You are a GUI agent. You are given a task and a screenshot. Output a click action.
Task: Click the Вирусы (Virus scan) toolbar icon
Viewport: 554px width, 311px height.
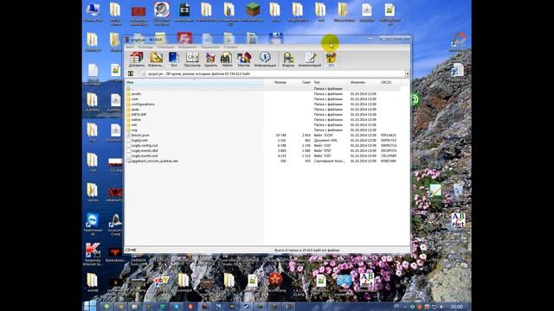288,60
